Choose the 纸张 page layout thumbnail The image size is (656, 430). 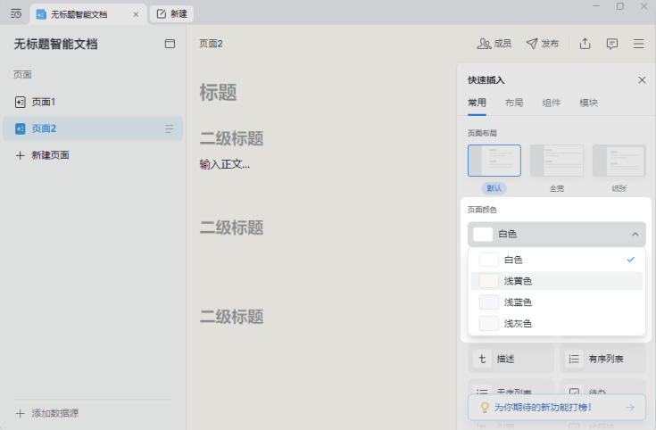619,161
